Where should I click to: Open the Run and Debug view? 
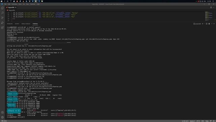point(2,23)
